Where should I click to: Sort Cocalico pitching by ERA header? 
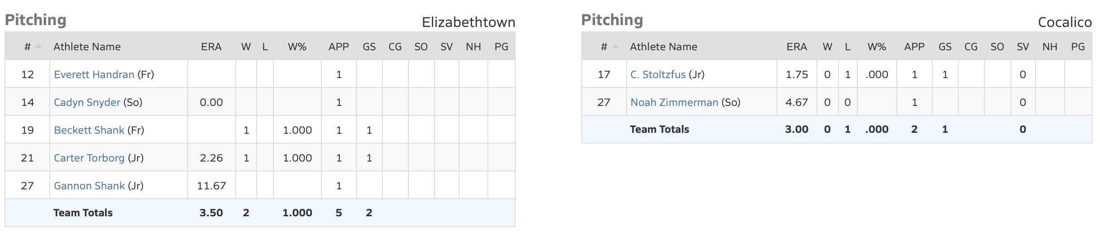(x=796, y=47)
